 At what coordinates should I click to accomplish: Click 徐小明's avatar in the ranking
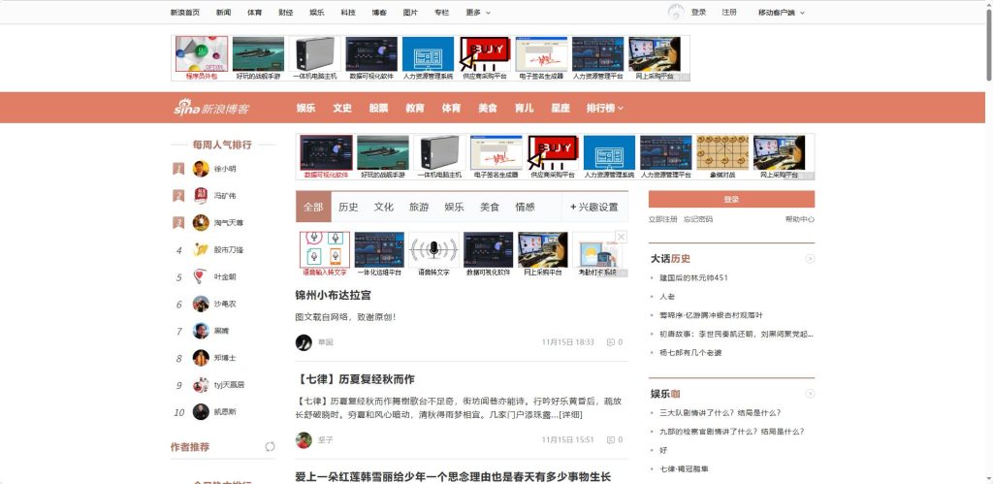(201, 169)
